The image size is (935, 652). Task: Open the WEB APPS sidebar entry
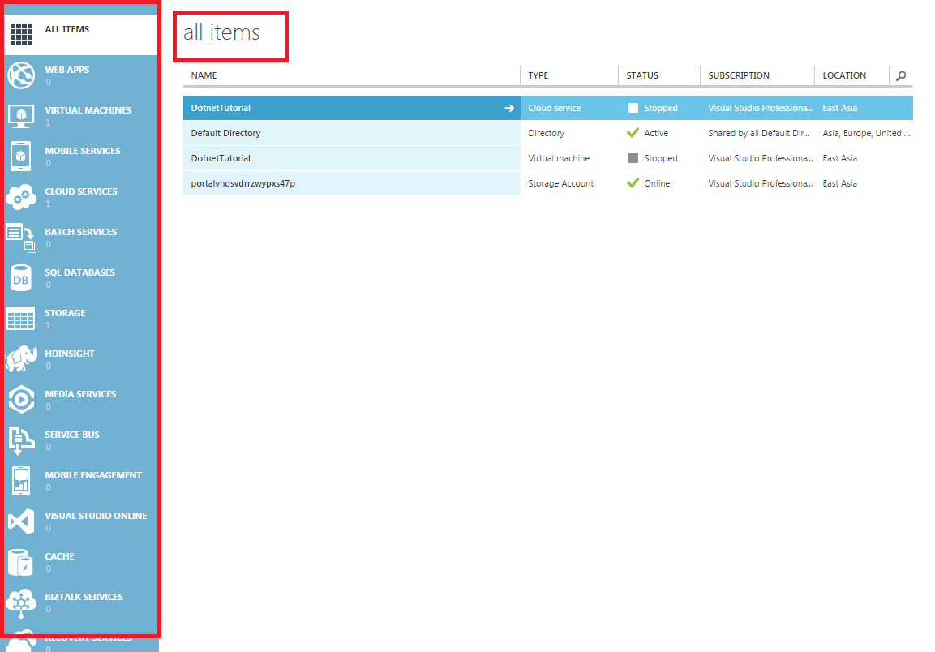click(80, 75)
